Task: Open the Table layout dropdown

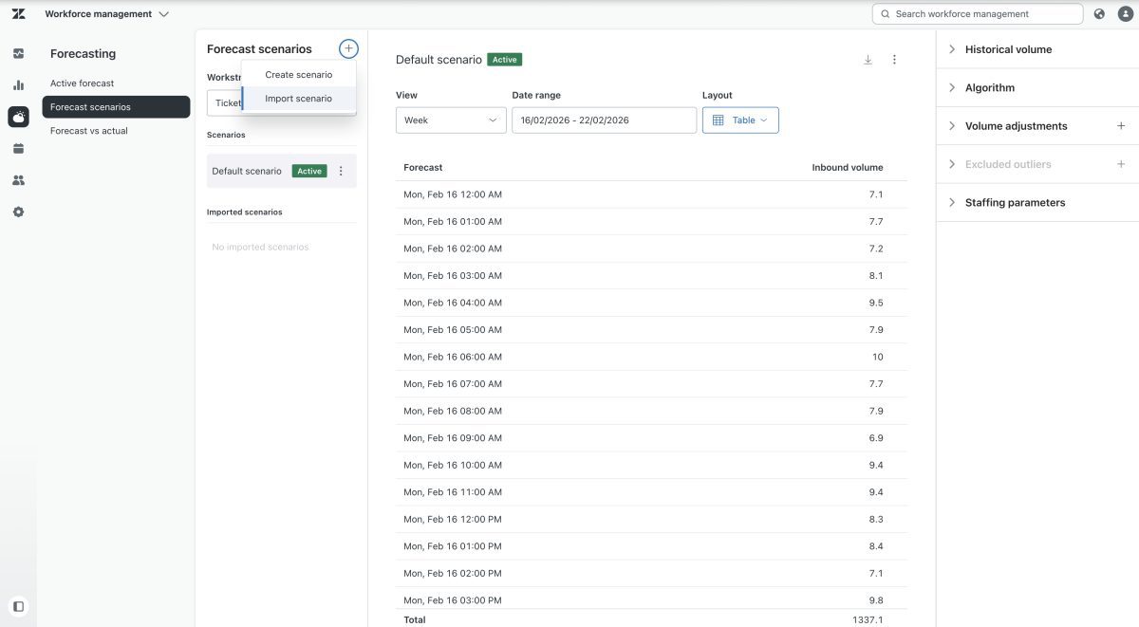Action: 740,120
